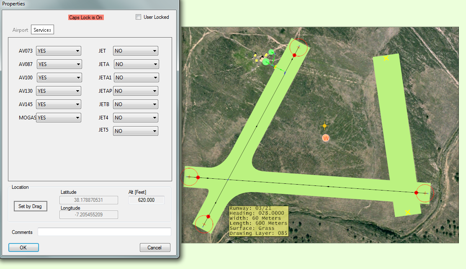Click into the Comments text field

(x=104, y=232)
